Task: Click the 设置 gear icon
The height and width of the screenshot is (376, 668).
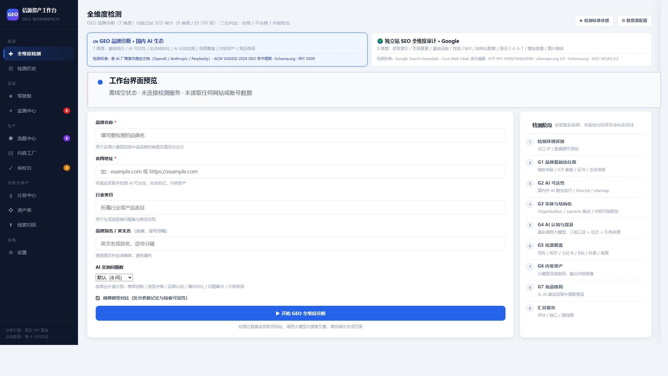Action: [11, 253]
